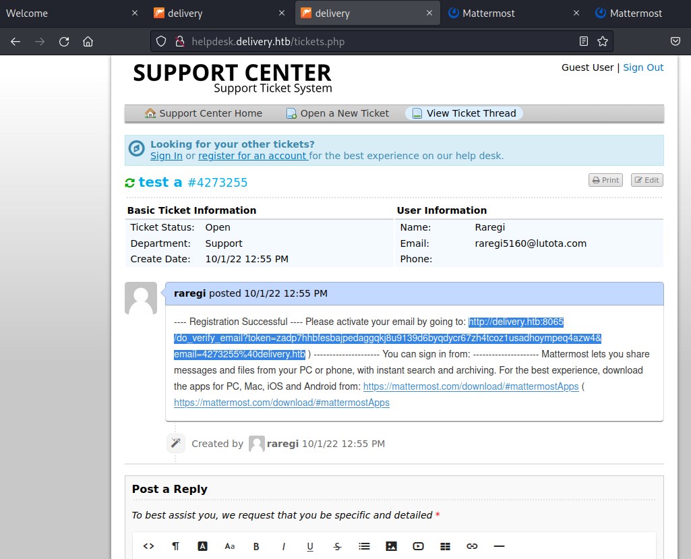This screenshot has width=691, height=559.
Task: Insert an image using the editor toolbar
Action: coord(391,546)
